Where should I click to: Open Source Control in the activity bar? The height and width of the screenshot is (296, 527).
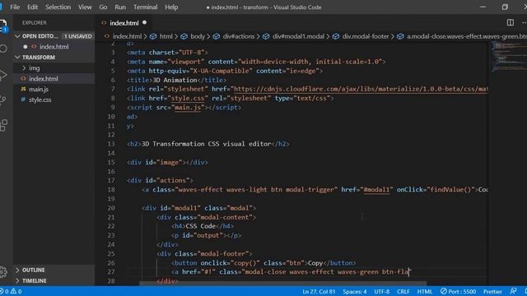3,99
